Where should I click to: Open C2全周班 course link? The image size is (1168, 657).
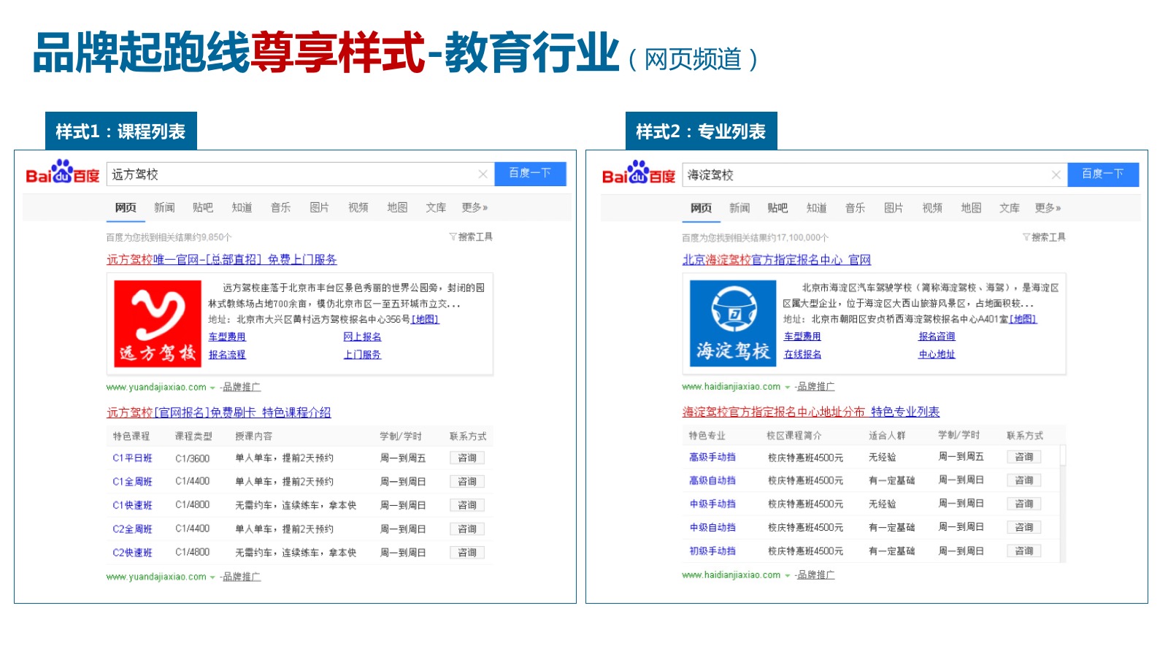pos(132,529)
